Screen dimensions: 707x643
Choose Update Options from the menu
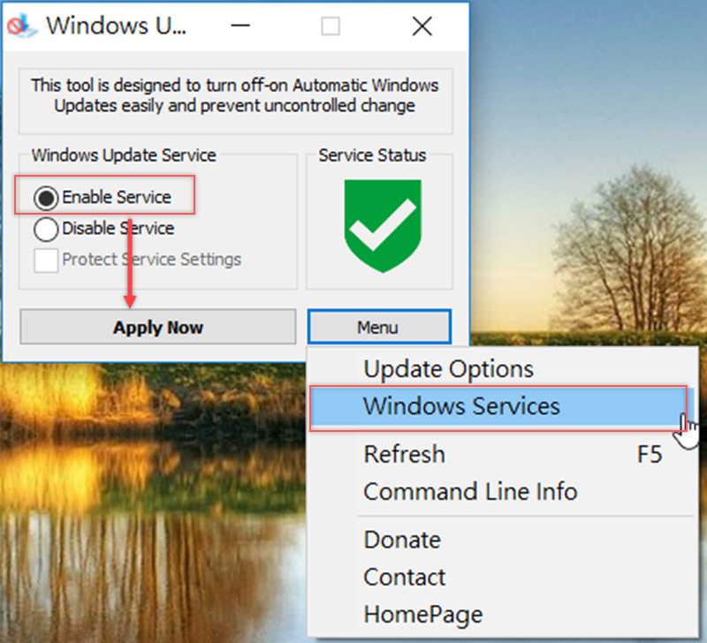click(503, 369)
